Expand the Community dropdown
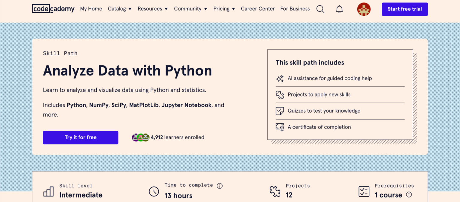The height and width of the screenshot is (202, 460). (190, 9)
